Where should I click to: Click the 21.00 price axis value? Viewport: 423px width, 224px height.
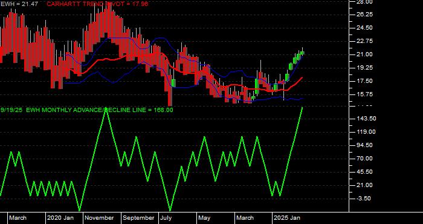tap(365, 54)
